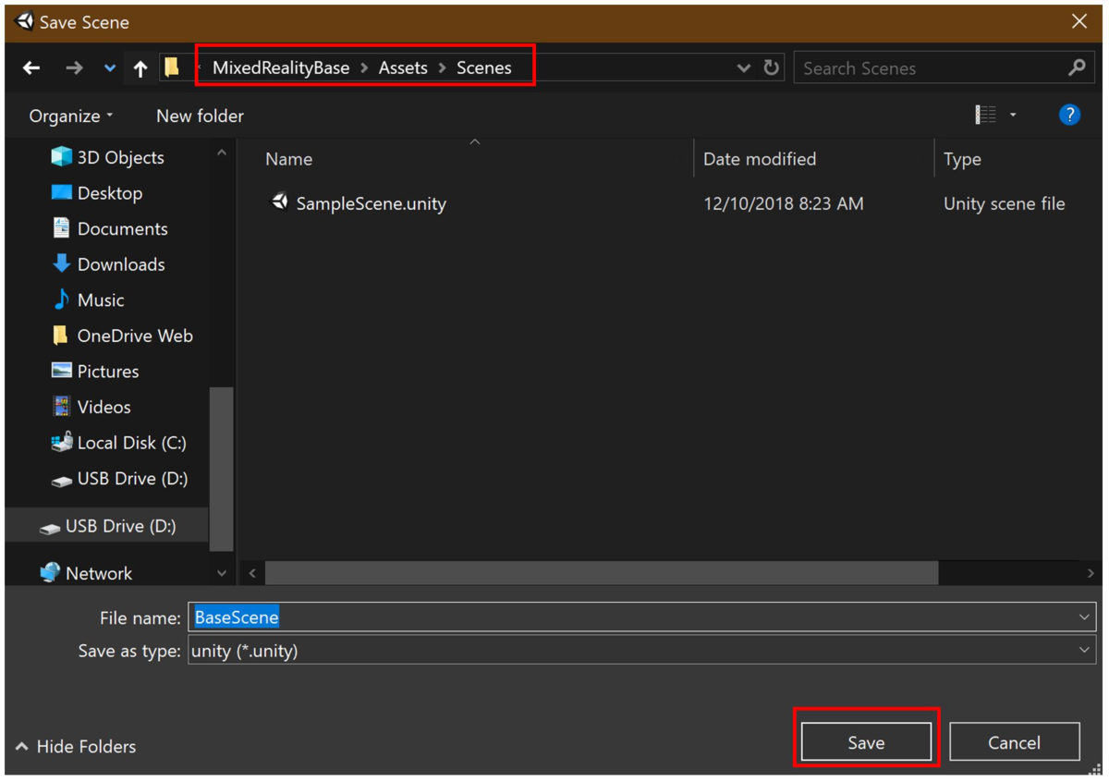This screenshot has height=782, width=1109.
Task: Expand the address bar history dropdown
Action: pyautogui.click(x=743, y=68)
